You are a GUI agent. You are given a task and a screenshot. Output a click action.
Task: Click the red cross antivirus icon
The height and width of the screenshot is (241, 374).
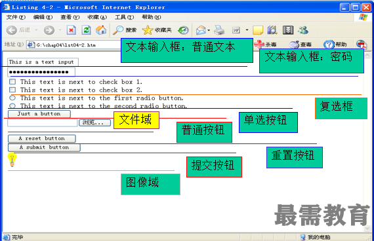[x=259, y=44]
